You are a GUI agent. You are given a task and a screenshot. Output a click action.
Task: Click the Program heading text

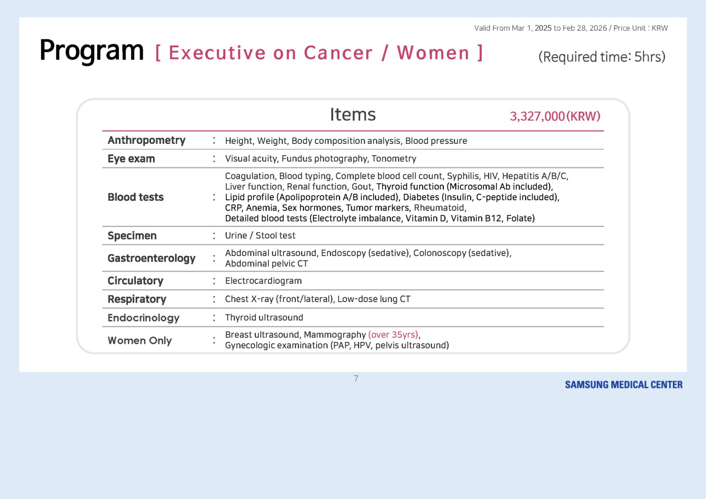(x=91, y=51)
